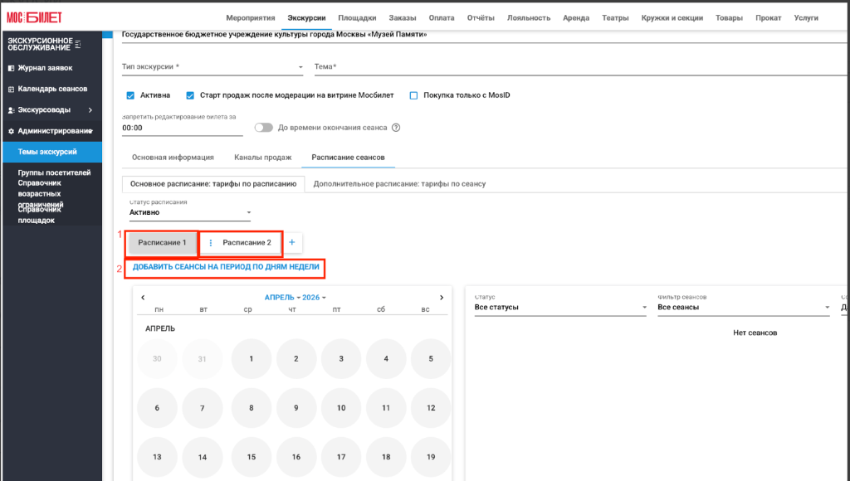Viewport: 850px width, 481px height.
Task: Toggle Старт продаж после модерации checkbox
Action: [x=190, y=95]
